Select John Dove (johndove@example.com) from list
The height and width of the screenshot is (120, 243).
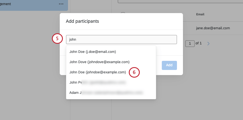99,62
